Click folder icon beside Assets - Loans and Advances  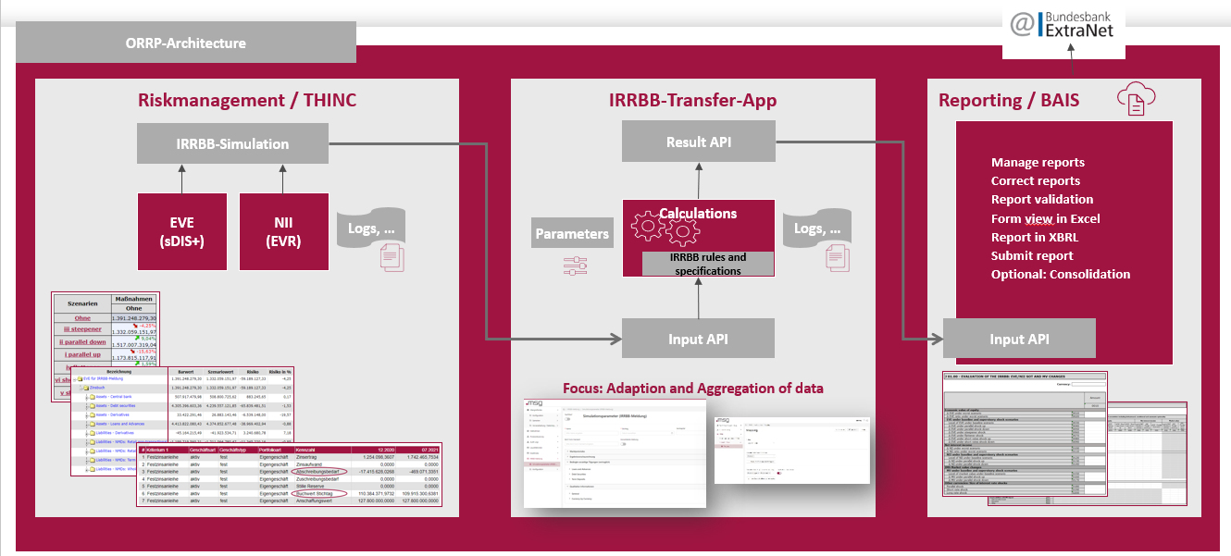click(x=93, y=424)
